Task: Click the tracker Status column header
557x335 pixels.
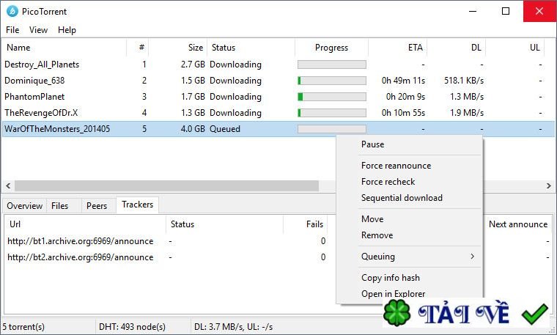Action: pyautogui.click(x=224, y=224)
